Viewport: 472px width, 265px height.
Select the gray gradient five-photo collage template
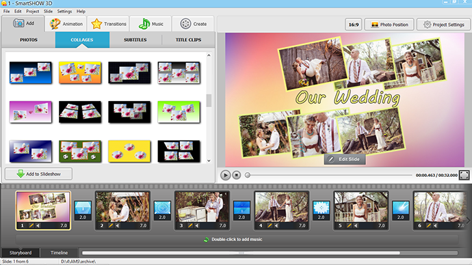pyautogui.click(x=179, y=72)
